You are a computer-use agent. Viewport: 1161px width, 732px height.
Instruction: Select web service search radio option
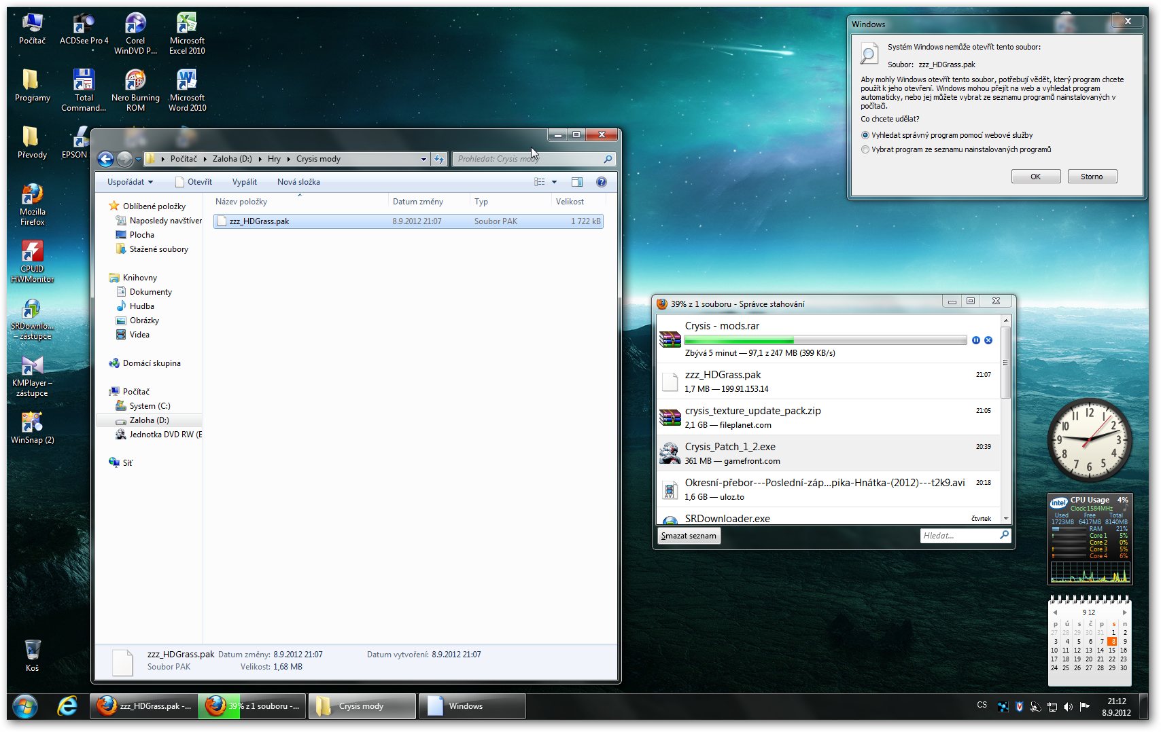[x=865, y=135]
